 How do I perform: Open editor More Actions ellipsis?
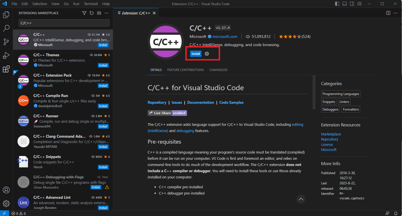[x=396, y=13]
